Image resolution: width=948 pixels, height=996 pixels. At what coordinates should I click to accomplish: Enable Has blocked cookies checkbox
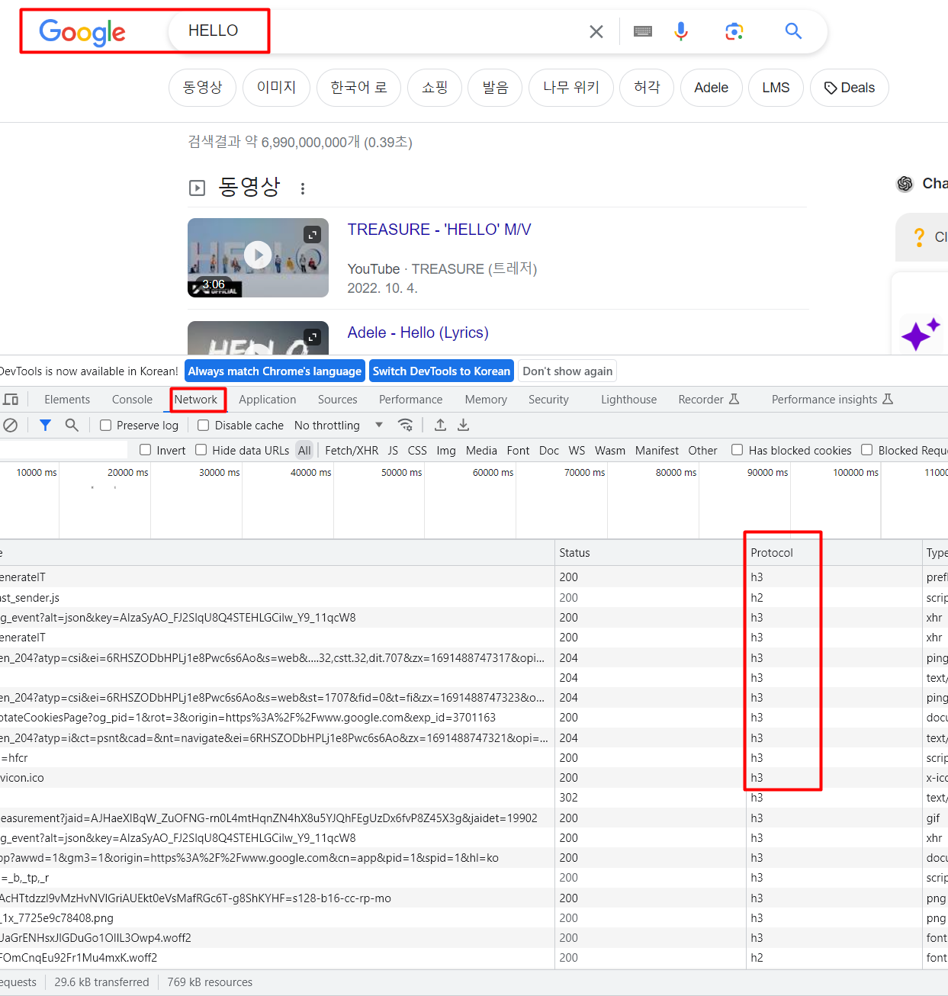click(x=738, y=450)
